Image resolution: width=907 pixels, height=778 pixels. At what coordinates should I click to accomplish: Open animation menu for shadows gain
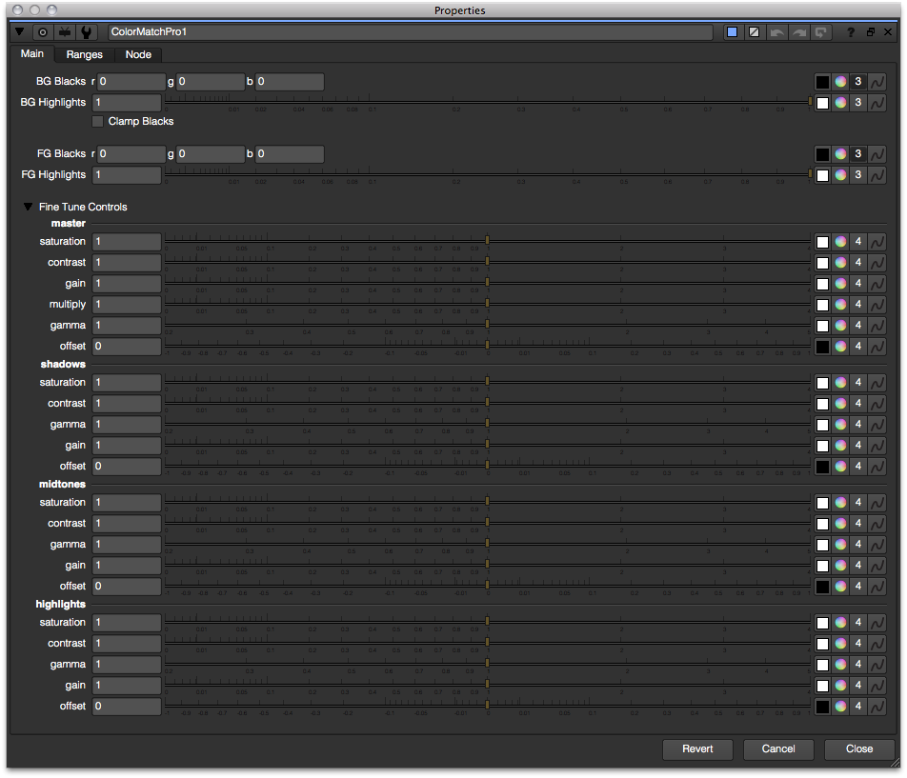point(877,445)
